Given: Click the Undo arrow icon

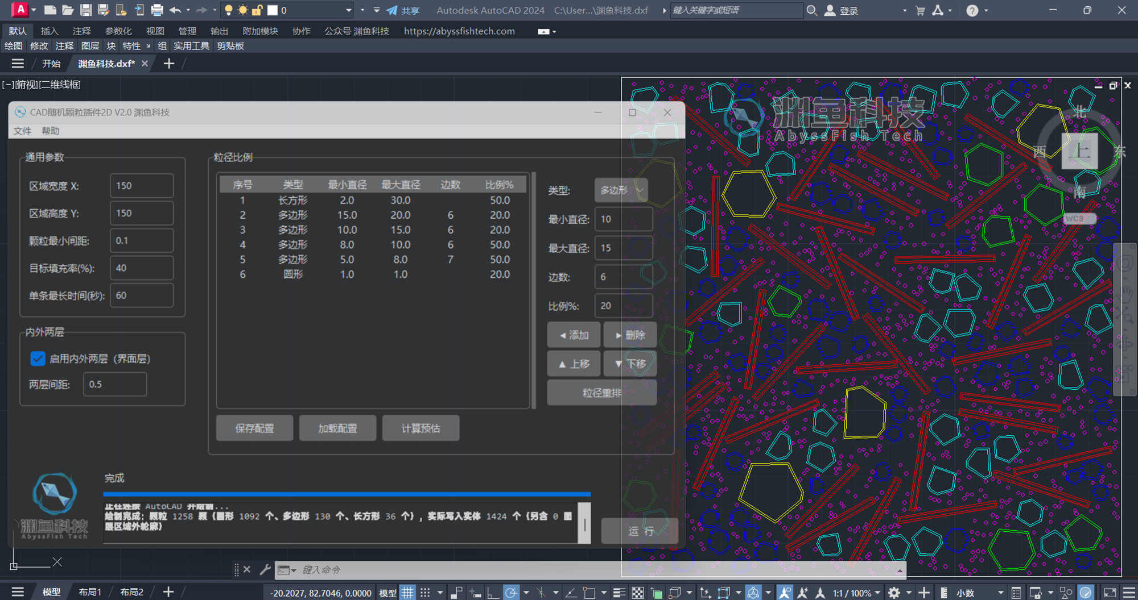Looking at the screenshot, I should tap(175, 10).
